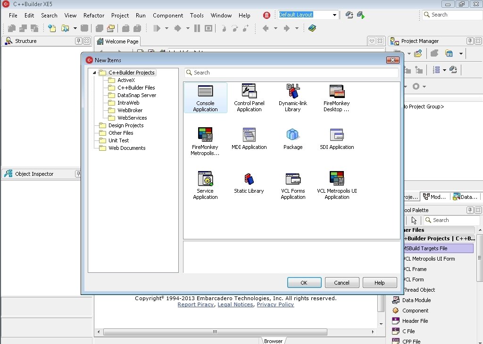Image resolution: width=483 pixels, height=344 pixels.
Task: Open the Privacy Policy link
Action: [x=275, y=304]
